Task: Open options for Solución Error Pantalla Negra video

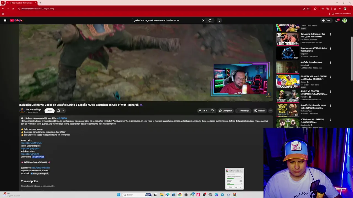Action: pyautogui.click(x=331, y=106)
